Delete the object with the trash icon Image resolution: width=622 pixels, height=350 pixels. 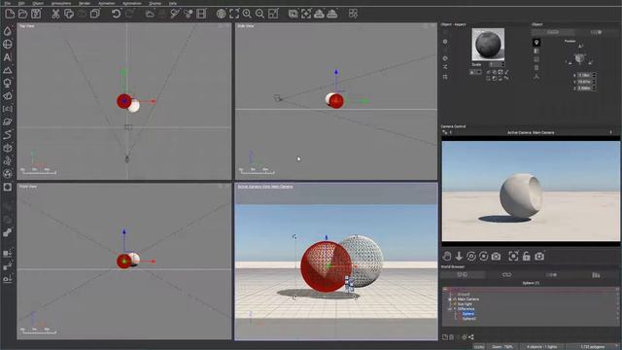[x=451, y=337]
